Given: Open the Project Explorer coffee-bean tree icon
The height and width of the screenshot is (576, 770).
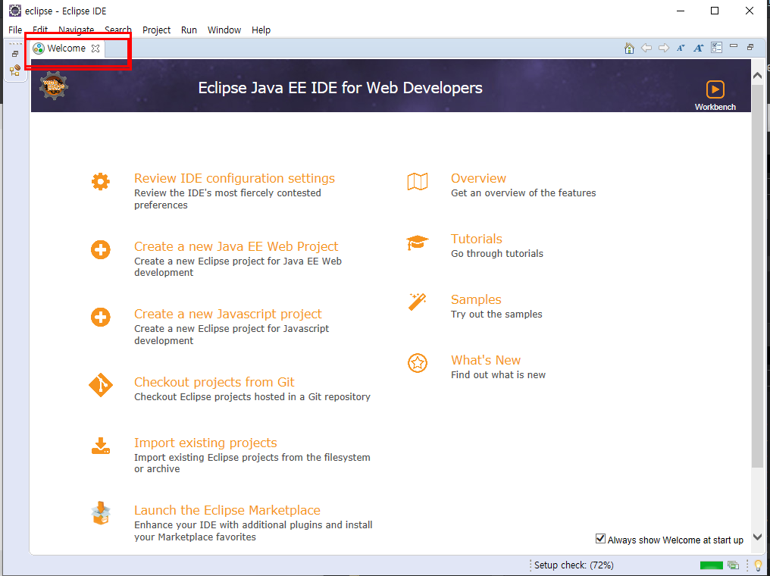Looking at the screenshot, I should (15, 70).
